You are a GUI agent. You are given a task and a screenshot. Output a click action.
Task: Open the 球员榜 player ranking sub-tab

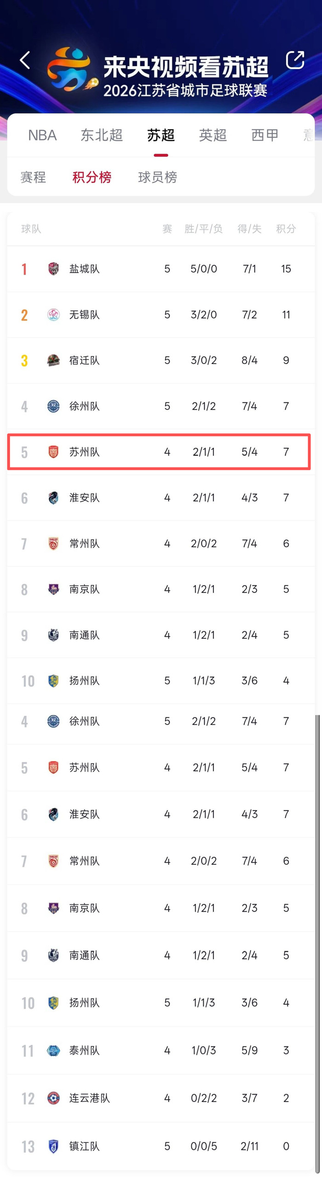click(157, 177)
